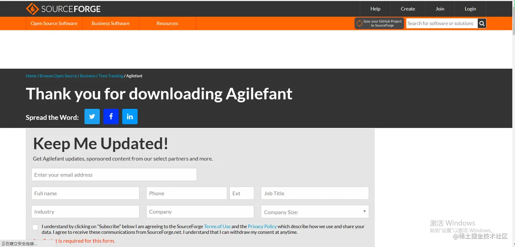Image resolution: width=515 pixels, height=247 pixels.
Task: Click the email address field
Action: pos(114,175)
